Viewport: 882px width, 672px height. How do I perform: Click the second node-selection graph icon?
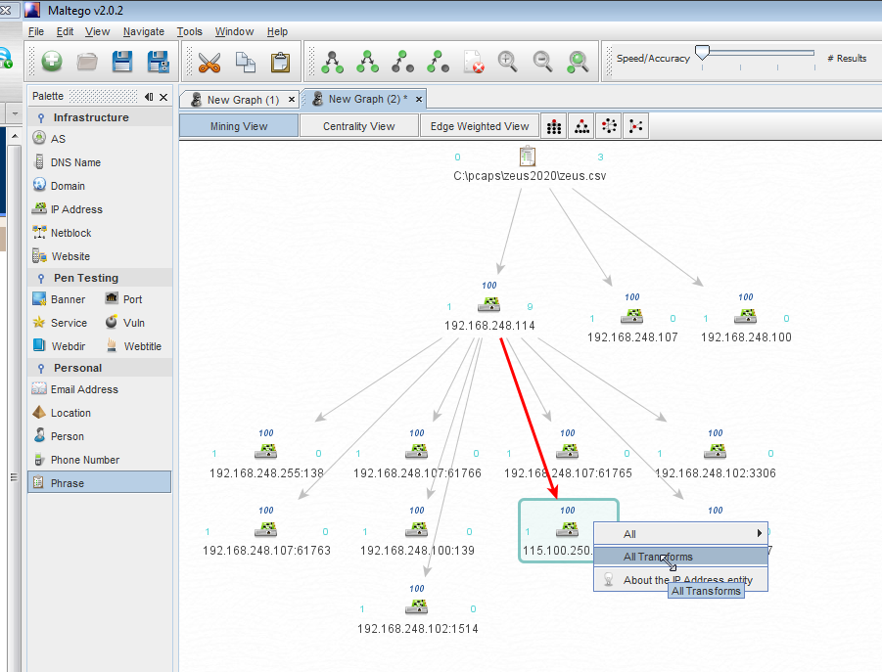[x=367, y=62]
